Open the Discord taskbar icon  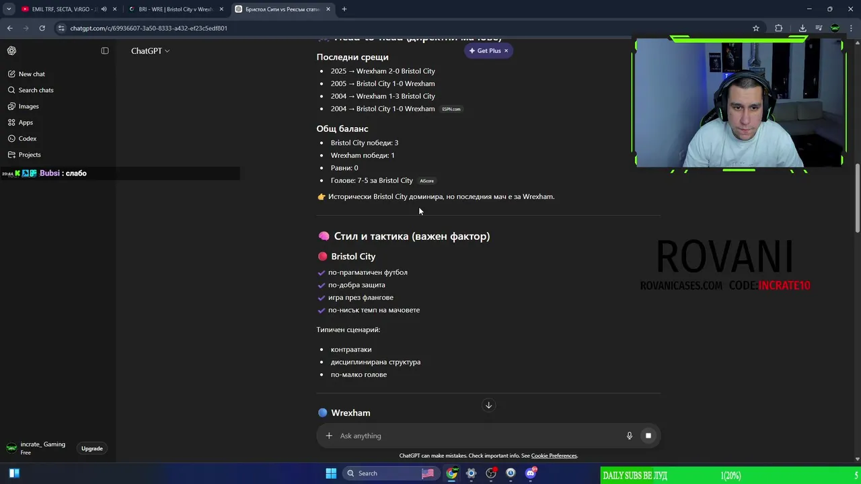tap(531, 473)
